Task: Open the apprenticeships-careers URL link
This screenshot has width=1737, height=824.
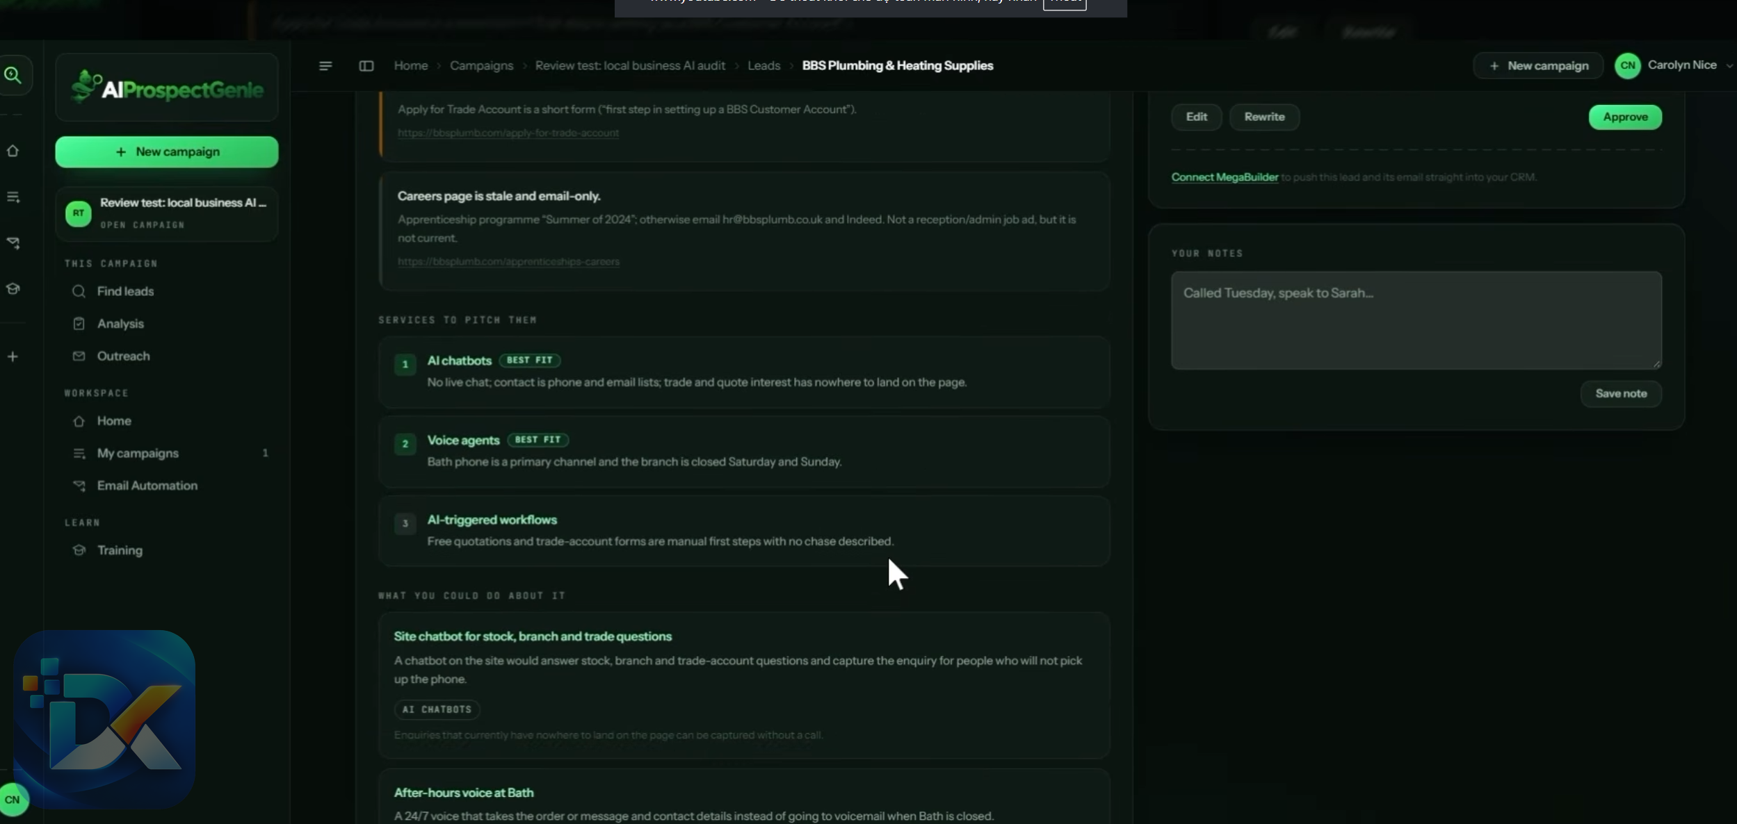Action: pyautogui.click(x=508, y=262)
